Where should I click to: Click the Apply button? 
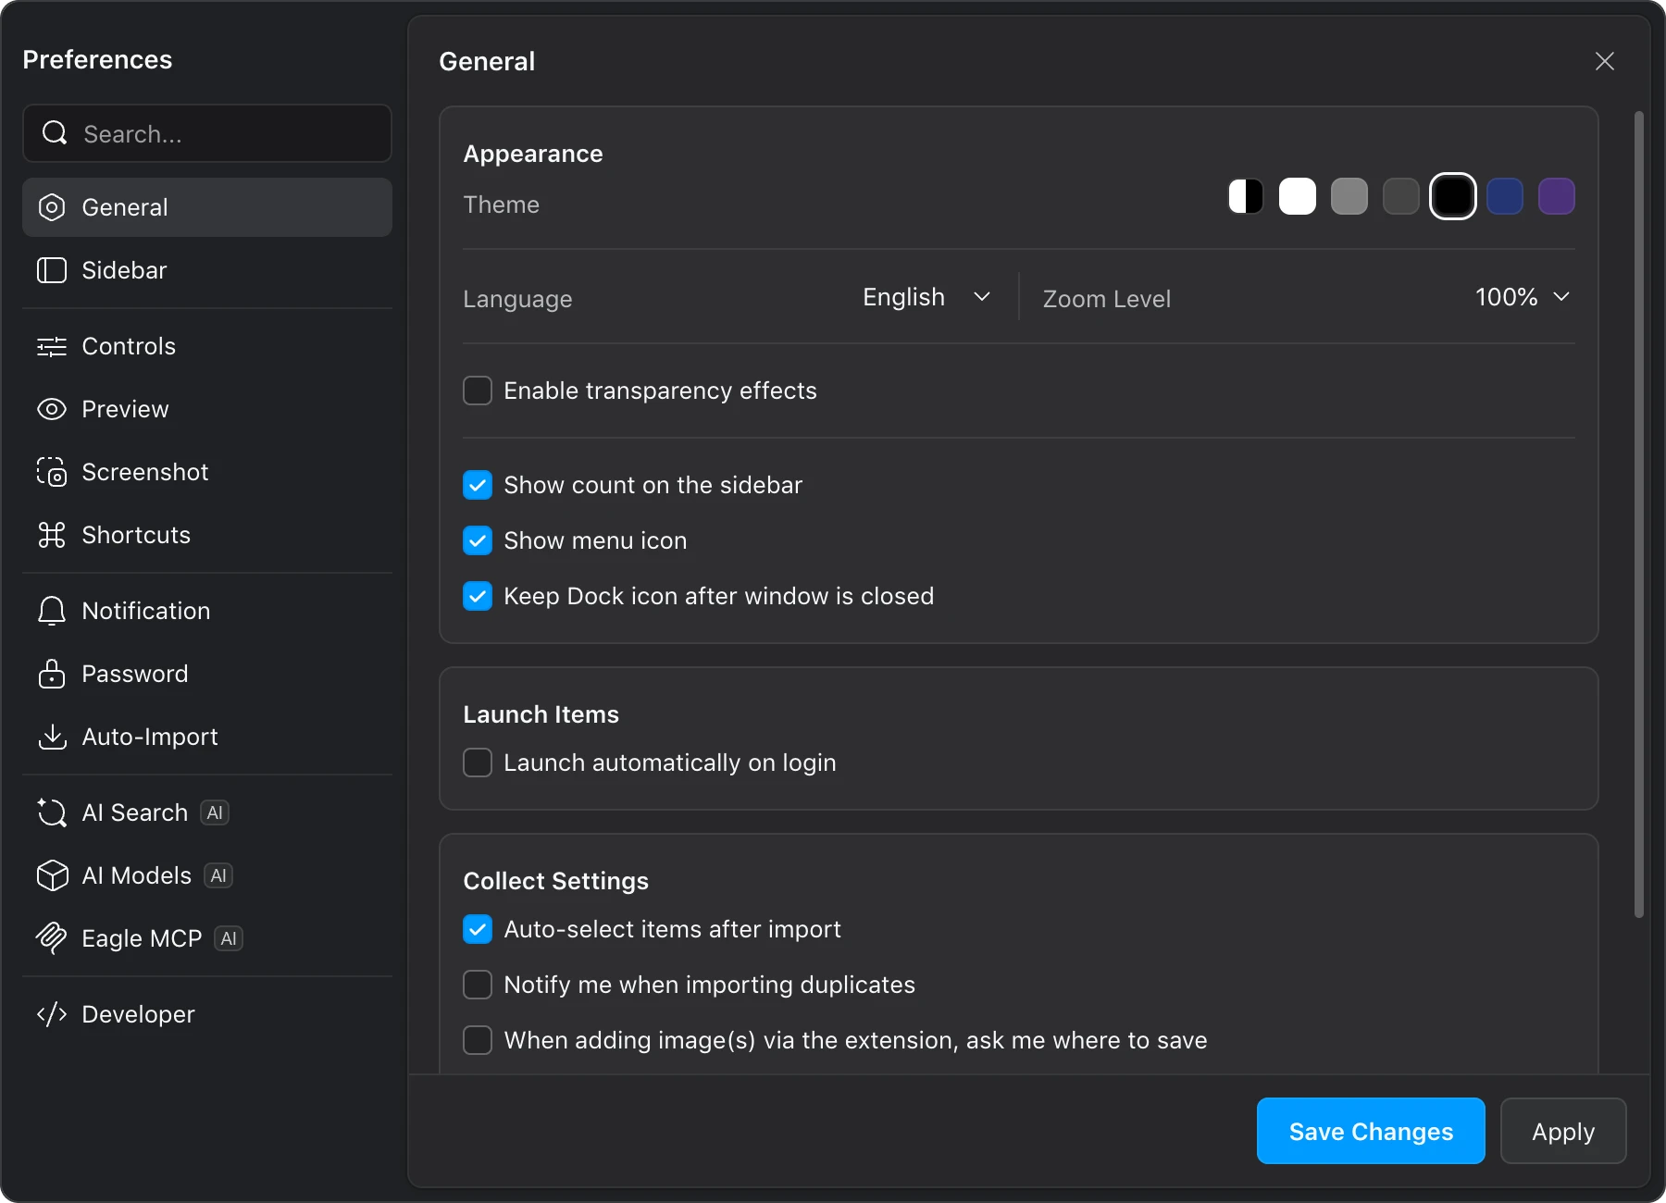tap(1562, 1131)
